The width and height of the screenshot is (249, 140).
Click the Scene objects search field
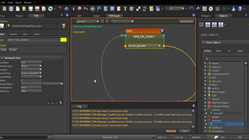point(225,58)
